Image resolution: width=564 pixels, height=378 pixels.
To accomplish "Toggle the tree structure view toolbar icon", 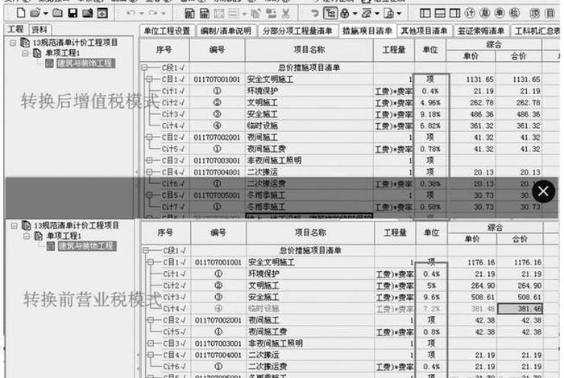I will [x=330, y=14].
